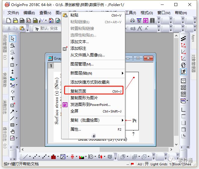The height and width of the screenshot is (169, 199).
Task: Select the Pan hand tool
Action: 12,132
